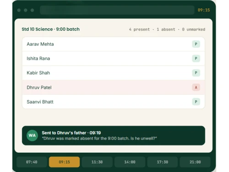Click the Std 10 Science batch heading
The height and width of the screenshot is (172, 229).
click(50, 29)
